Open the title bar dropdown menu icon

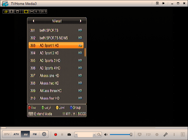tap(157, 3)
